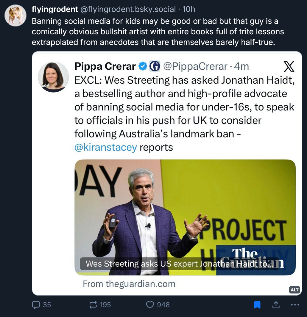The width and height of the screenshot is (307, 317).
Task: Open the ALT text badge on image
Action: [294, 290]
